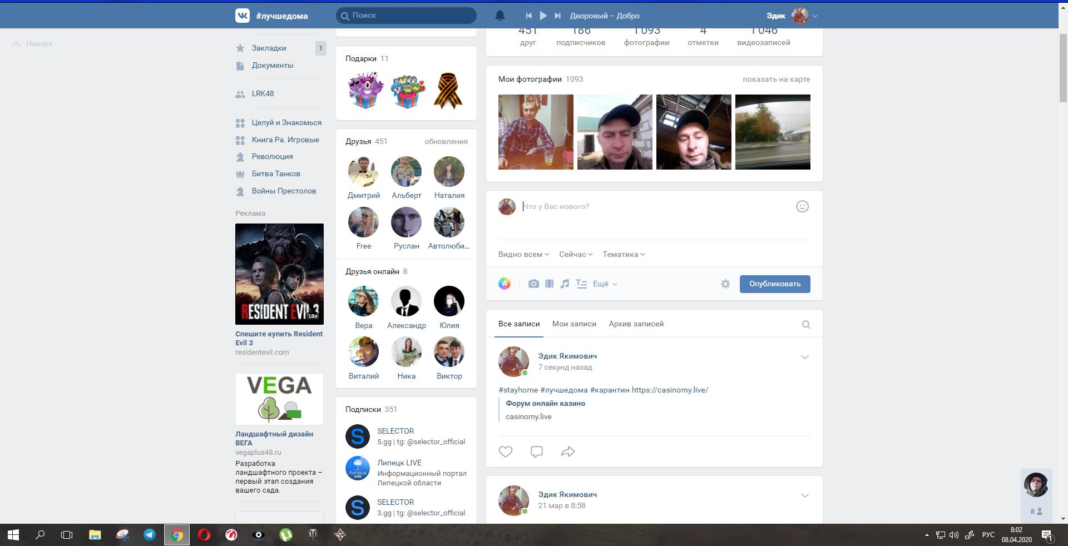Click the notifications bell icon
The width and height of the screenshot is (1068, 546).
(500, 16)
